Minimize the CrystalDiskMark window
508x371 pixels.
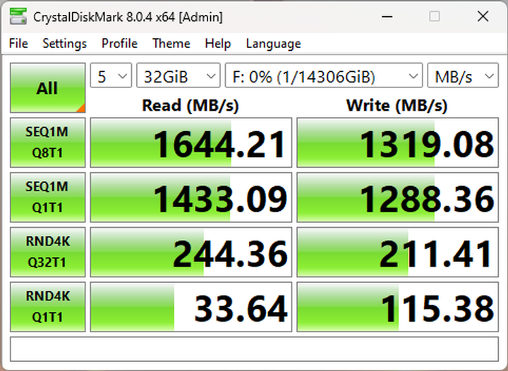coord(387,16)
